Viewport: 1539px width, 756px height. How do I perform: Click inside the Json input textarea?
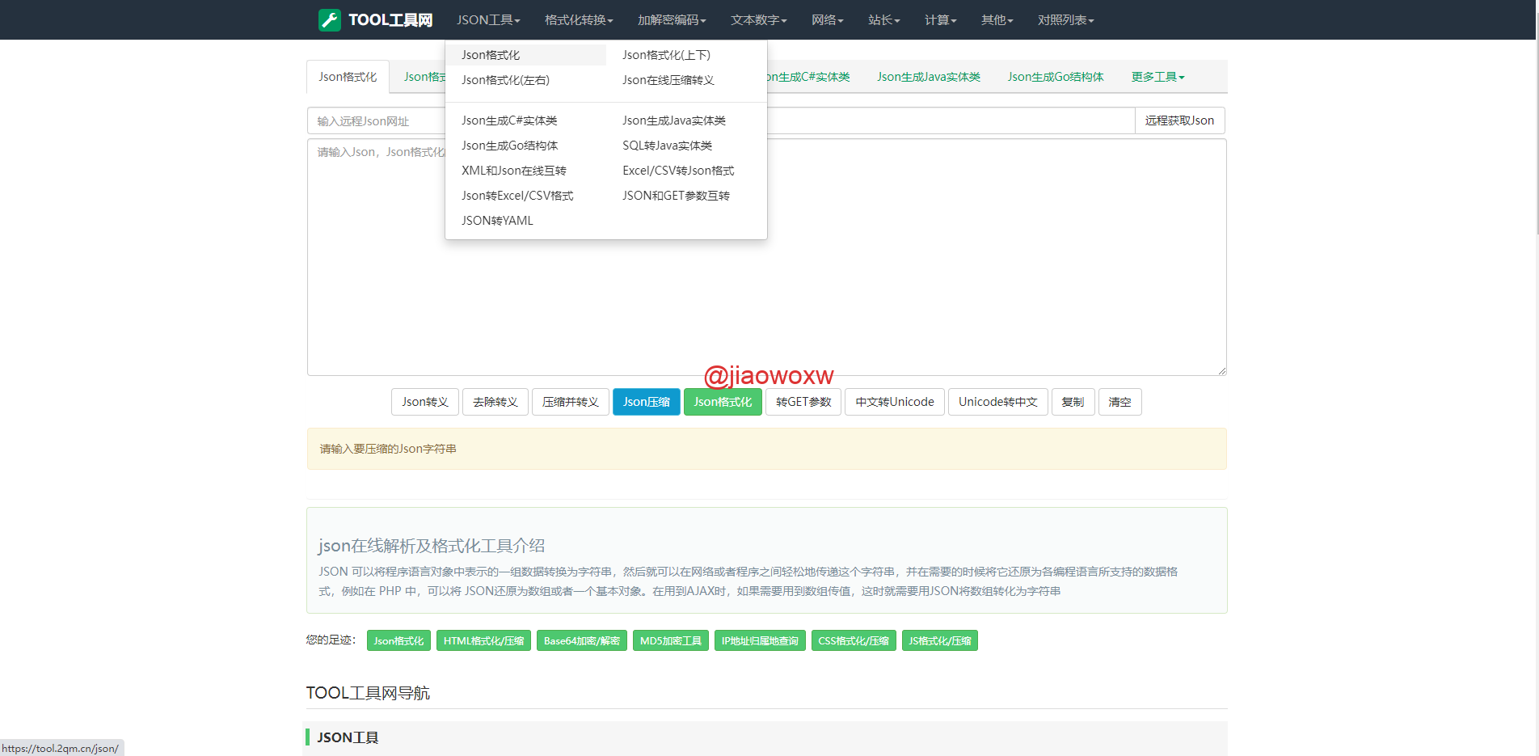(x=766, y=257)
